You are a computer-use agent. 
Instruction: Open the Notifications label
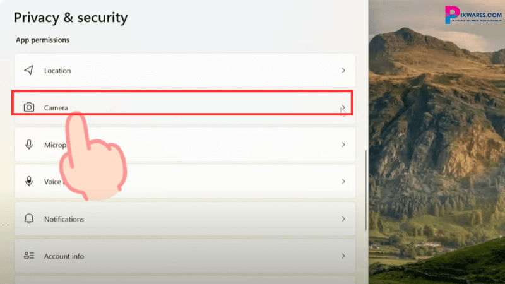coord(64,219)
